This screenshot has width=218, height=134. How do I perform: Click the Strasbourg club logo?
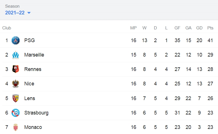click(x=16, y=113)
